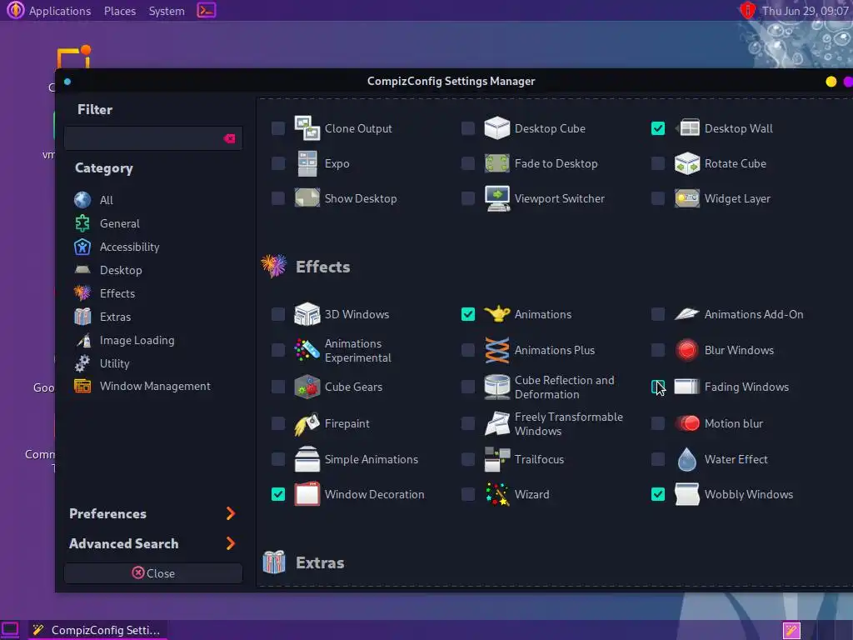Screen dimensions: 853x640
Task: Enable the Rotate Cube checkbox
Action: (658, 163)
